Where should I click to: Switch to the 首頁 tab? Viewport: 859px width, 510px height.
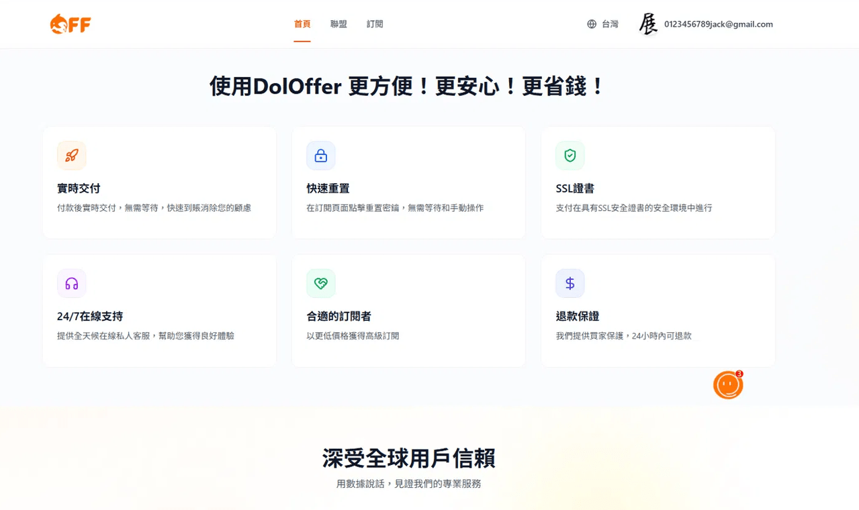pyautogui.click(x=302, y=24)
